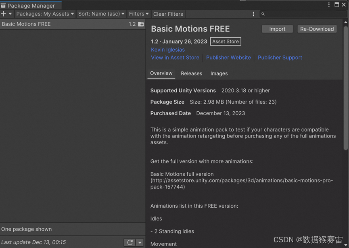
Task: Click the 'Animations list in this FREE version:' line
Action: pyautogui.click(x=194, y=206)
